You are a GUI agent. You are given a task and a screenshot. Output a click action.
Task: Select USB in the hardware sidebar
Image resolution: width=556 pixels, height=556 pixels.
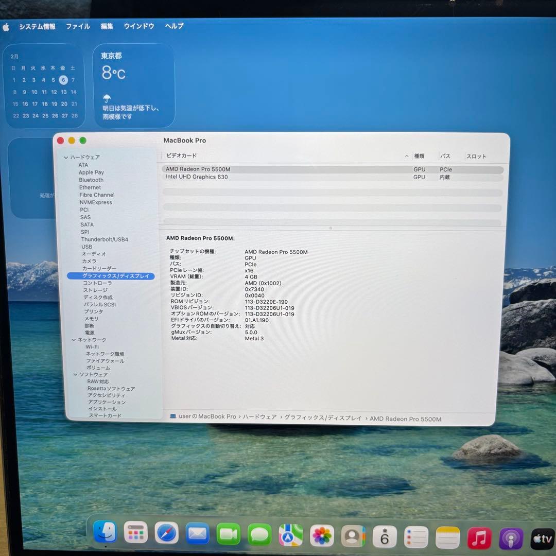(86, 247)
